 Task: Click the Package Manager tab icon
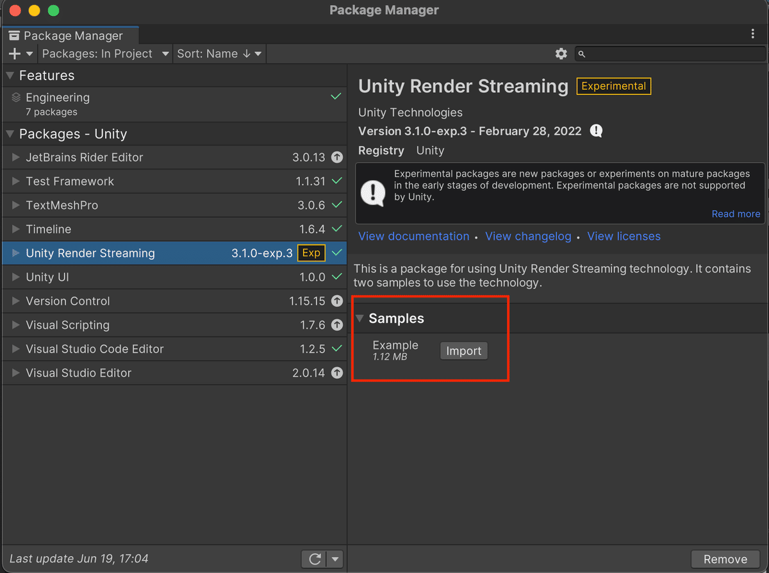(x=14, y=36)
